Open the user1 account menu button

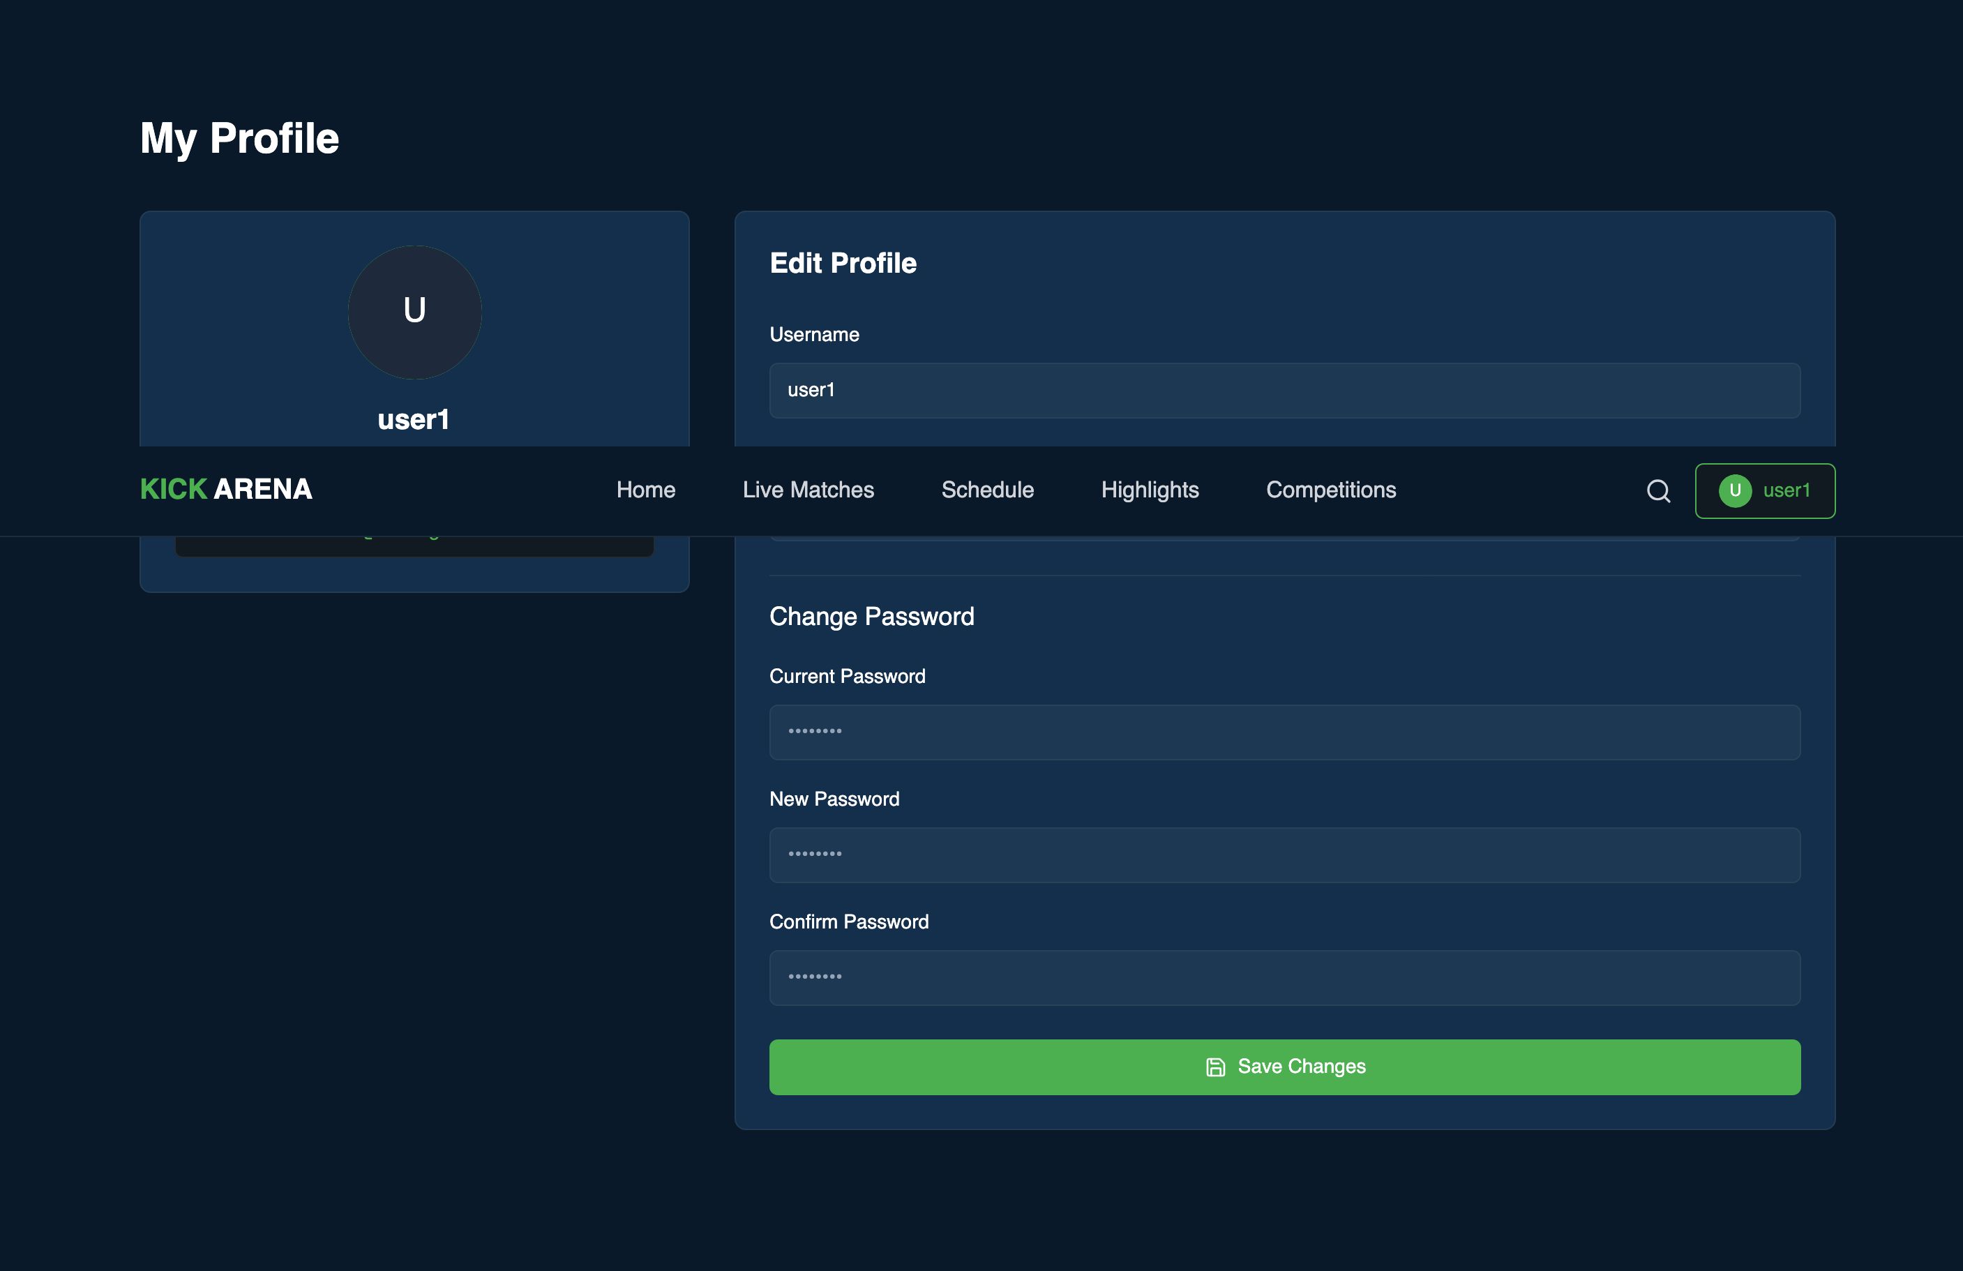click(x=1764, y=490)
